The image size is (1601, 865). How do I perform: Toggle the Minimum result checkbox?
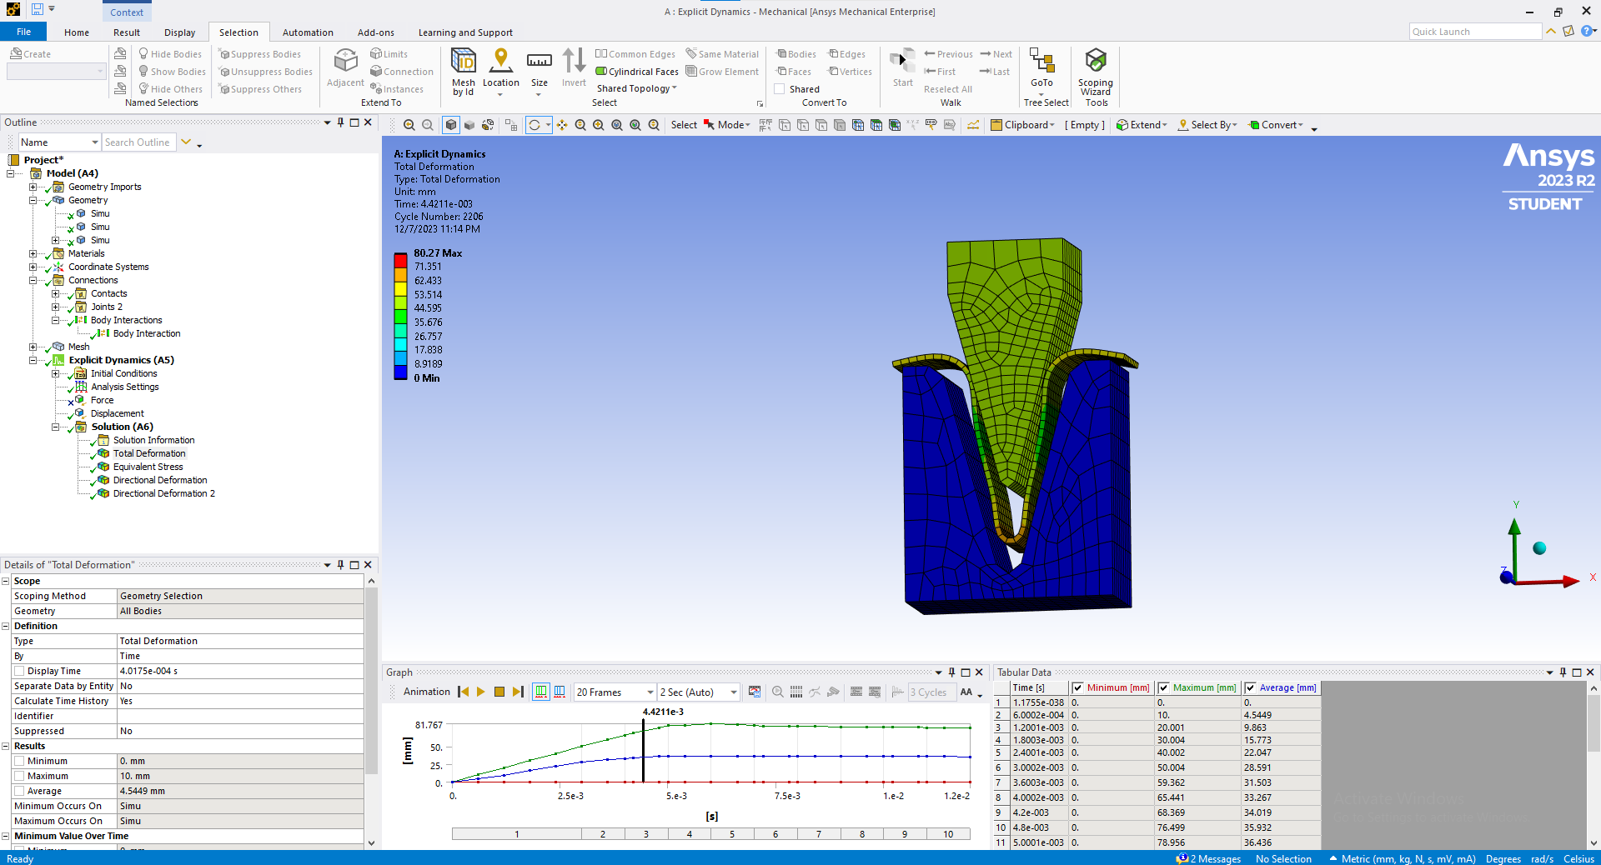point(19,761)
